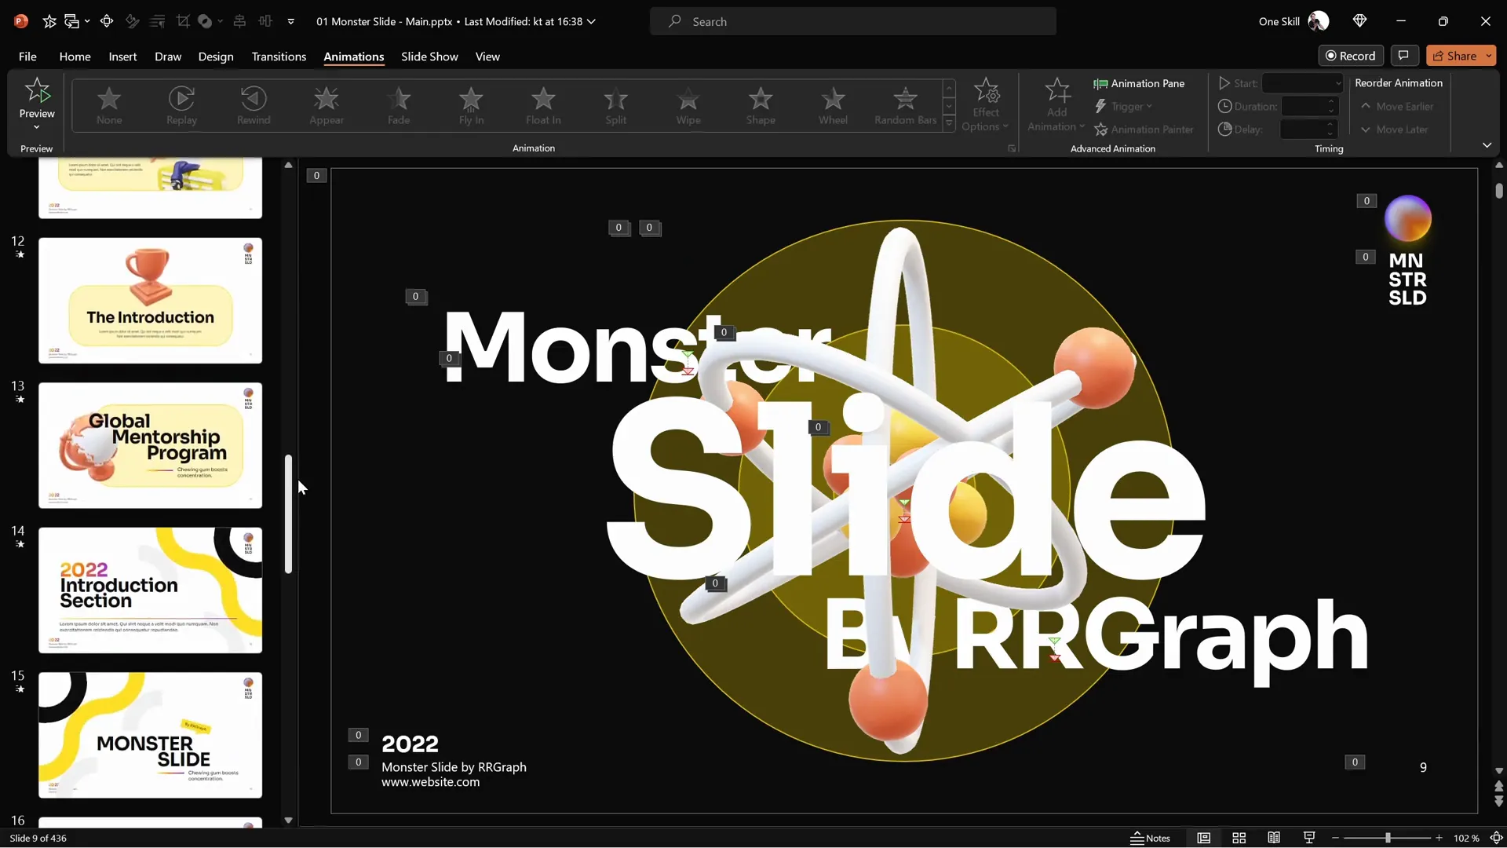Click Move Later

(x=1394, y=130)
